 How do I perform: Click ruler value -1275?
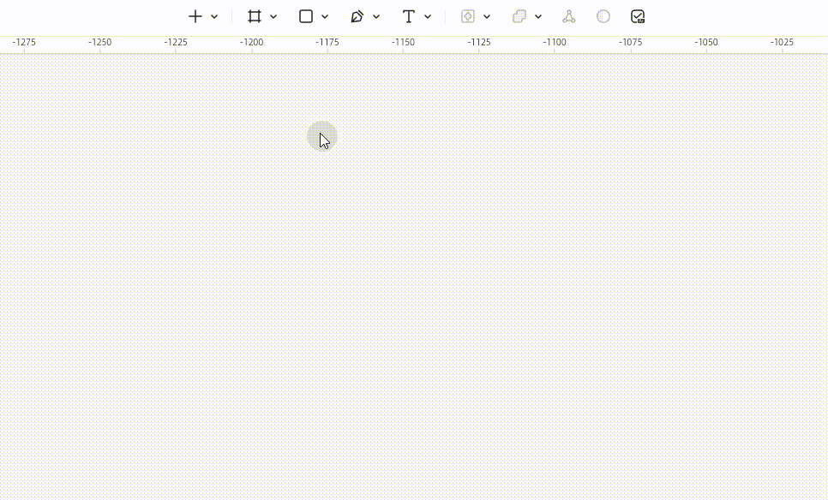[24, 42]
